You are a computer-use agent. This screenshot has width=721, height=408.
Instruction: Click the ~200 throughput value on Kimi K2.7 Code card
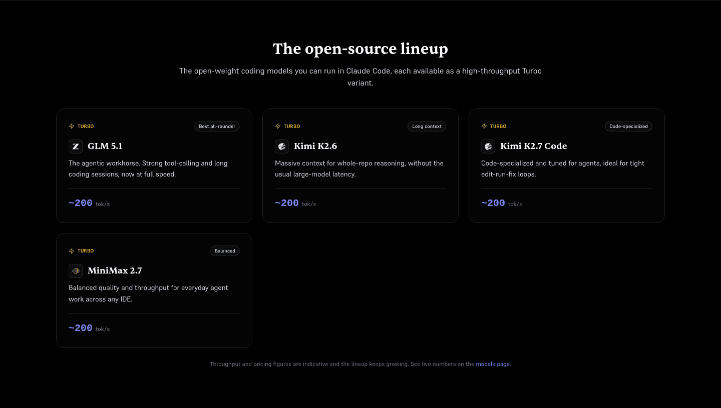point(493,203)
